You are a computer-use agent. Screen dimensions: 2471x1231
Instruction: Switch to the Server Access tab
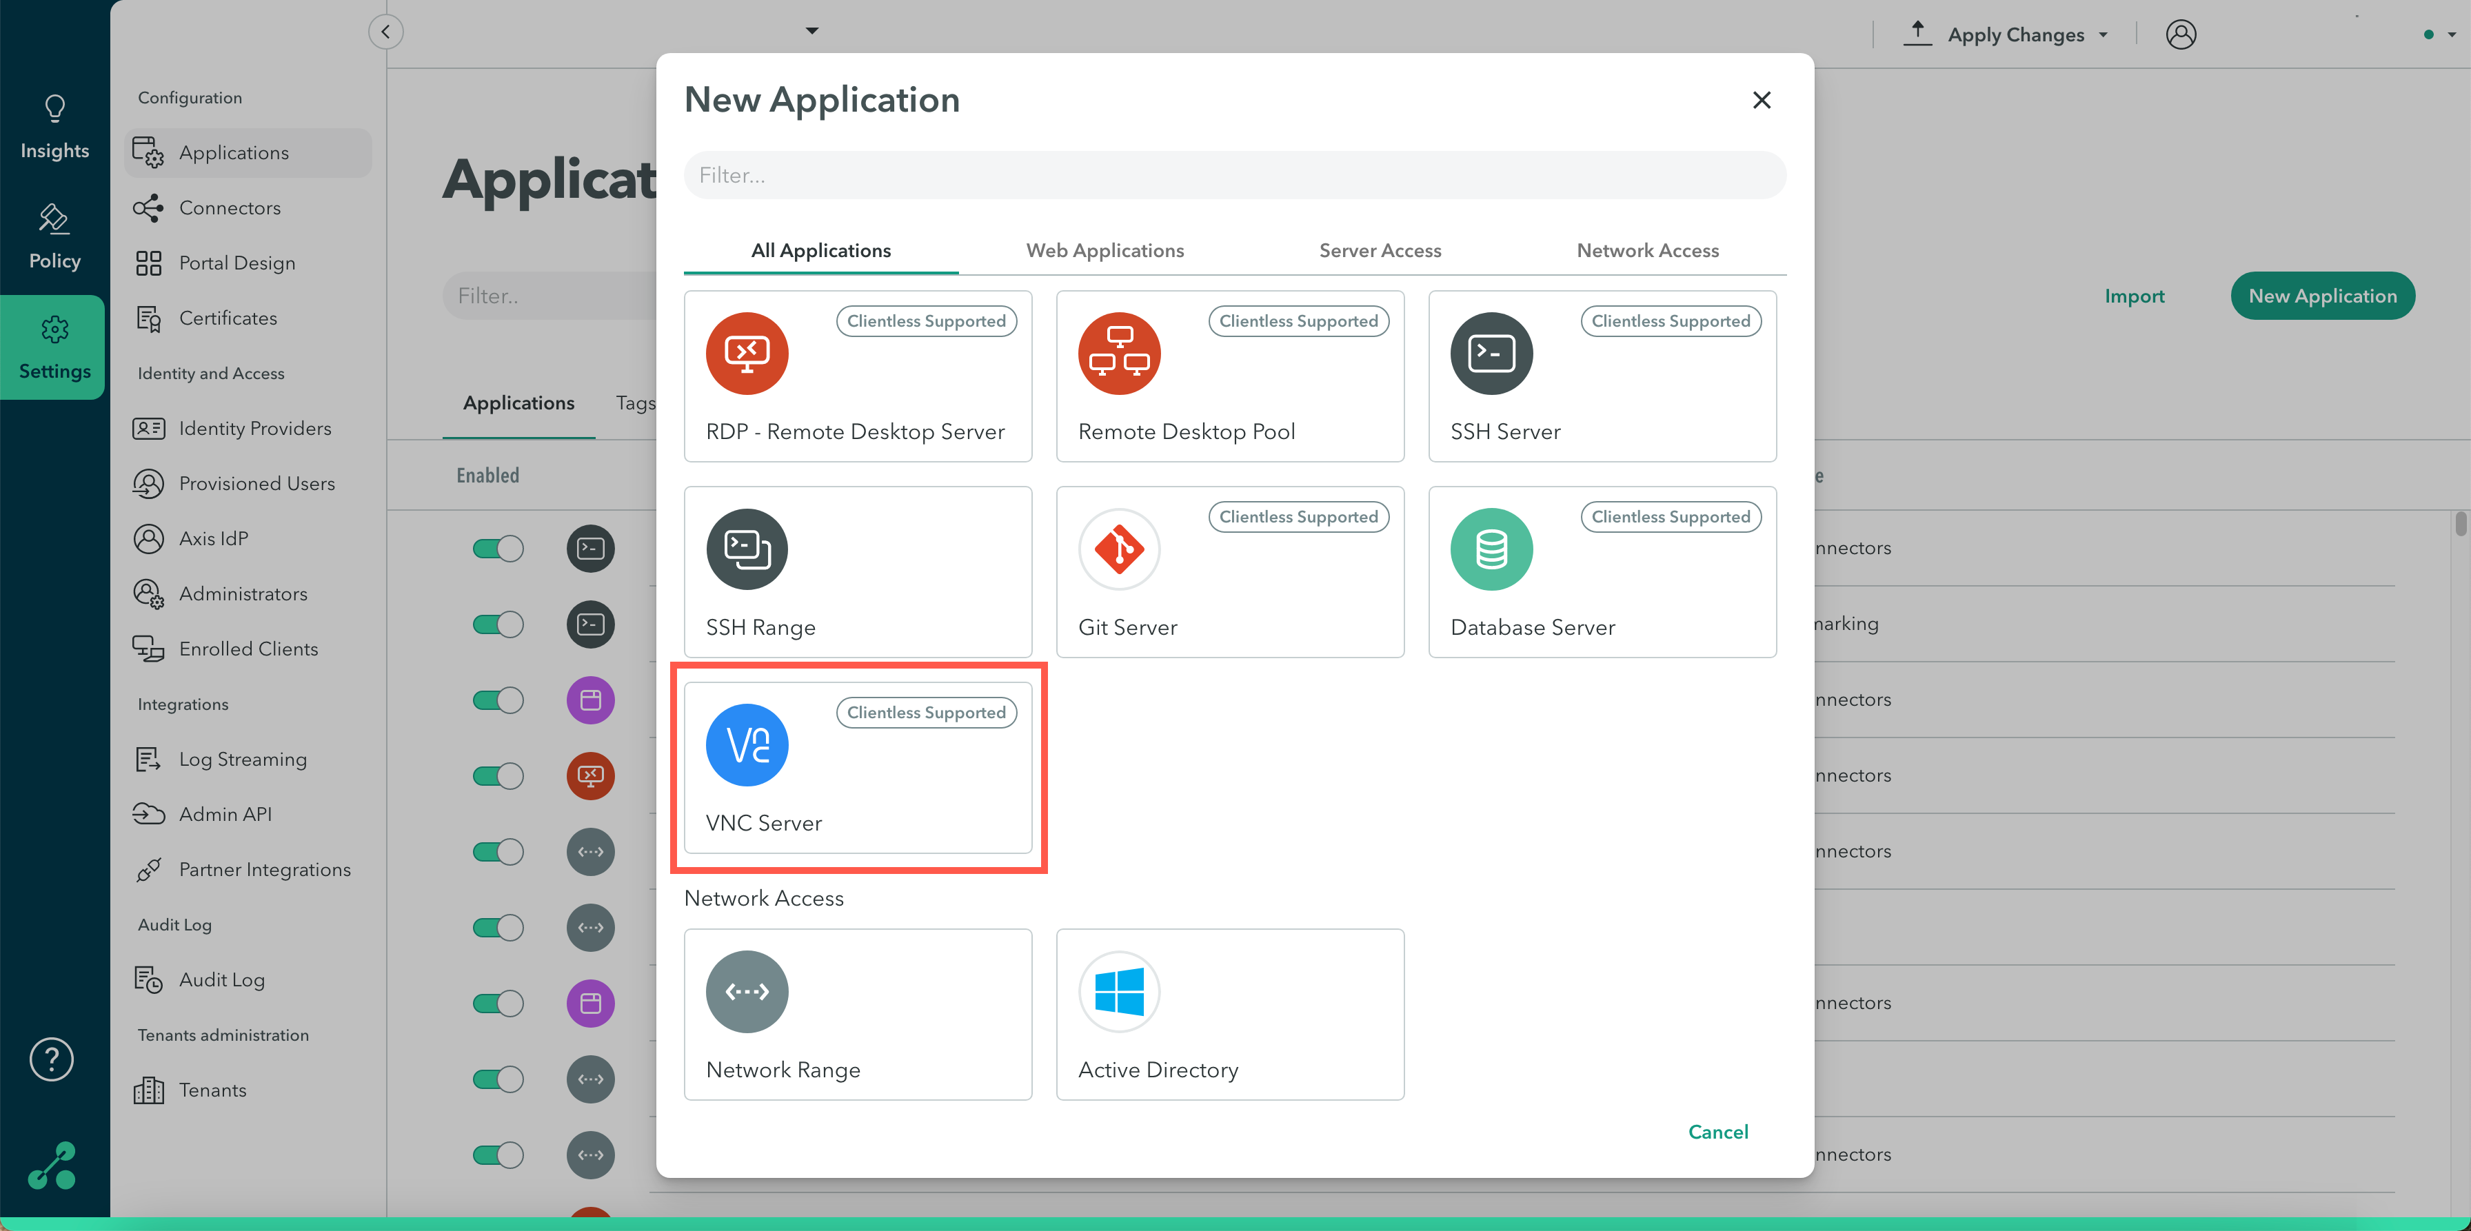pyautogui.click(x=1380, y=250)
